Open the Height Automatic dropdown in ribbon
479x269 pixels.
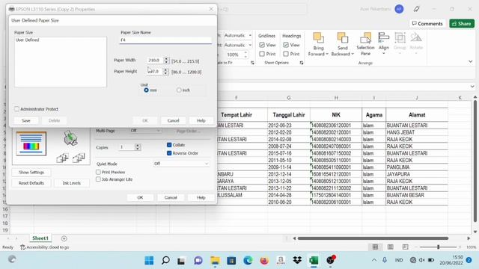click(x=250, y=45)
